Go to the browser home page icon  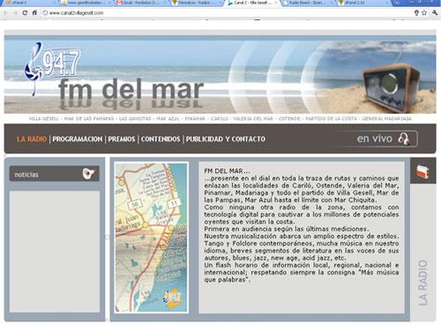click(34, 13)
